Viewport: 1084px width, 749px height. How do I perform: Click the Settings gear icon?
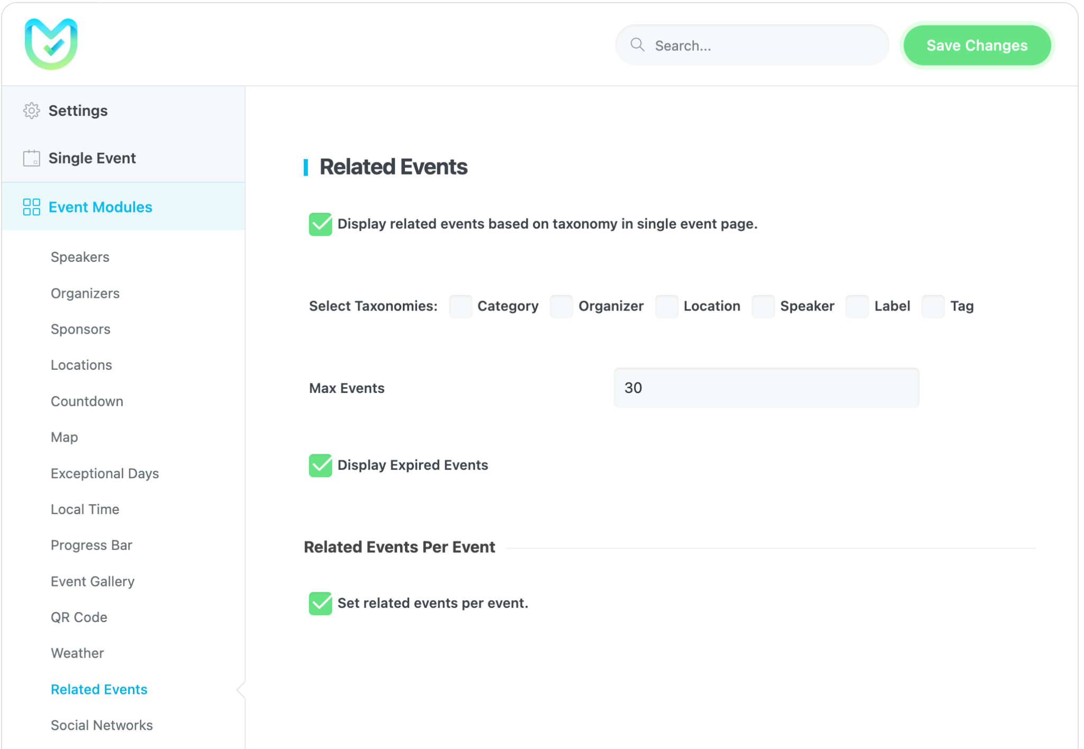click(32, 111)
